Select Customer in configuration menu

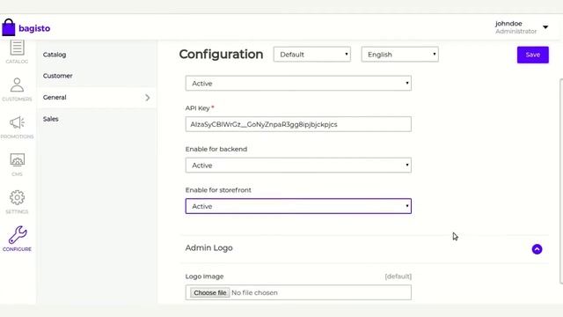click(58, 76)
